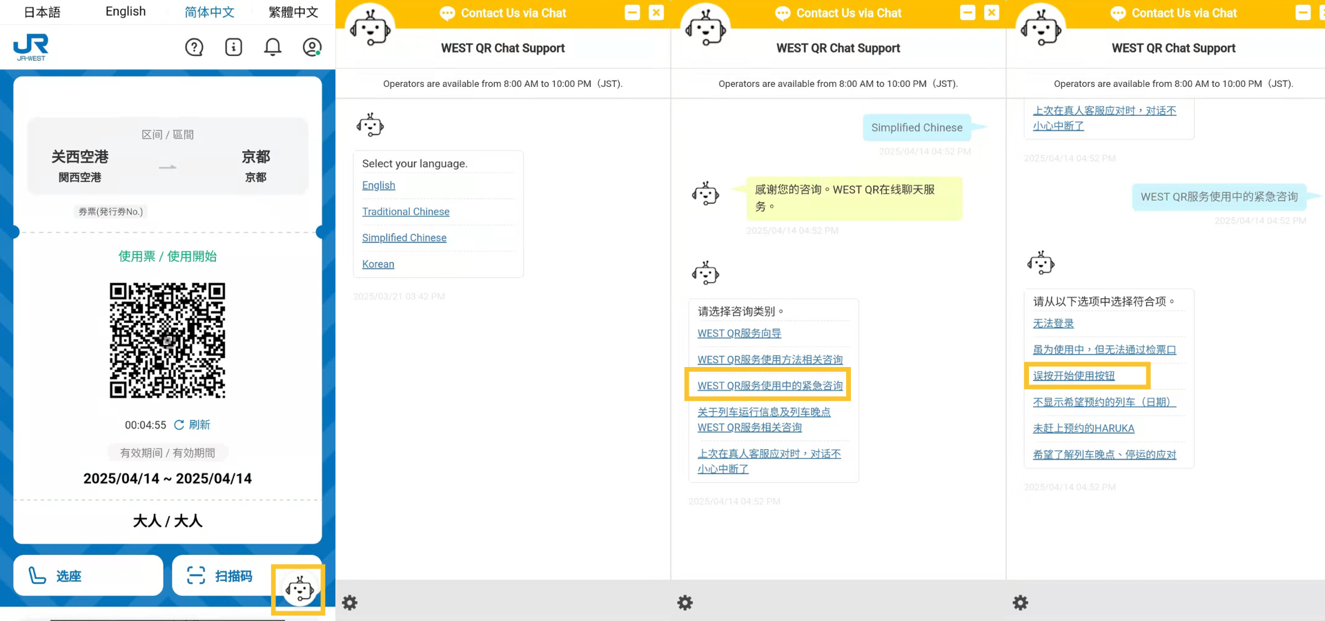This screenshot has height=621, width=1325.
Task: Select 上次在真人客服应对时 link in second panel
Action: pyautogui.click(x=769, y=461)
